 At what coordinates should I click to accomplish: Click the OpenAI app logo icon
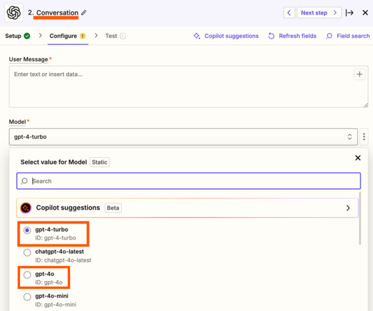13,12
